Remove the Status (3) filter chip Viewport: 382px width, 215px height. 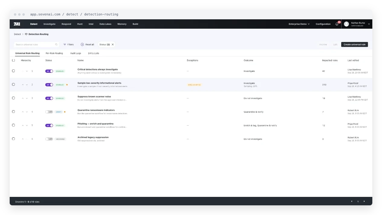(113, 44)
